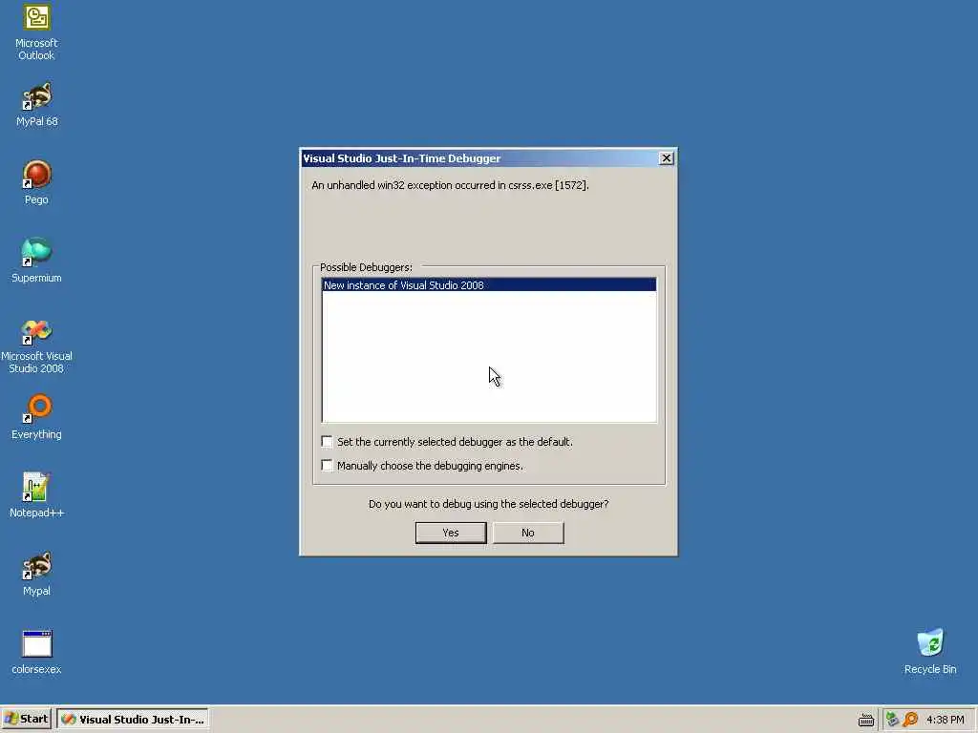Close the Just-In-Time Debugger dialog

666,158
